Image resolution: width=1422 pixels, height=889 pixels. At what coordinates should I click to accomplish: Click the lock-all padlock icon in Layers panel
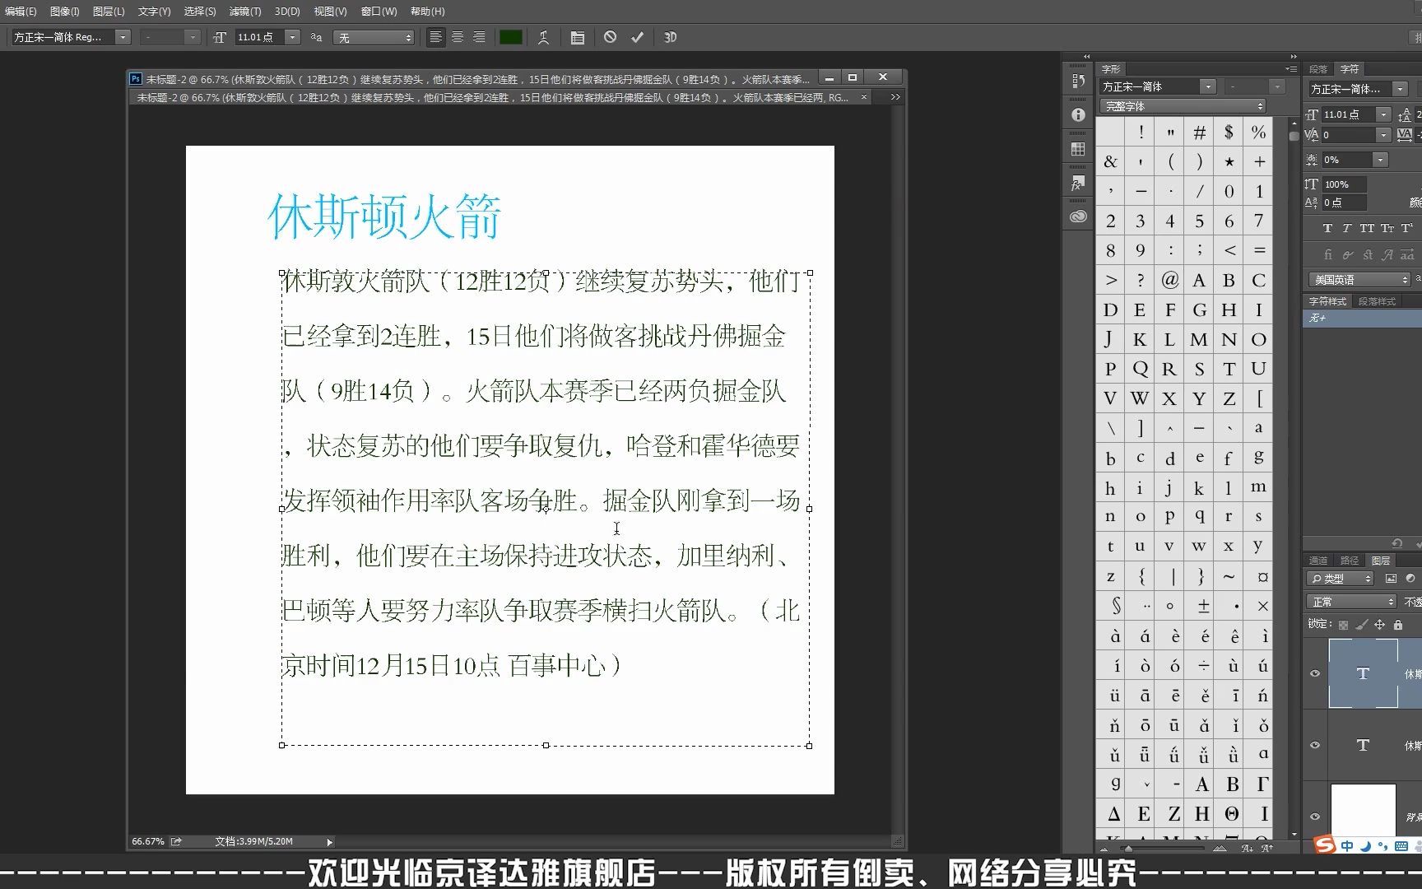(1398, 626)
